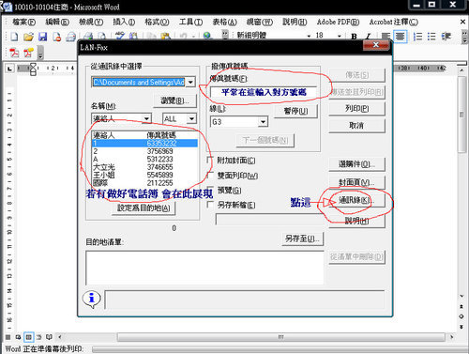The height and width of the screenshot is (354, 469).
Task: Enable the 雙面列印(W) checkbox
Action: tap(210, 175)
